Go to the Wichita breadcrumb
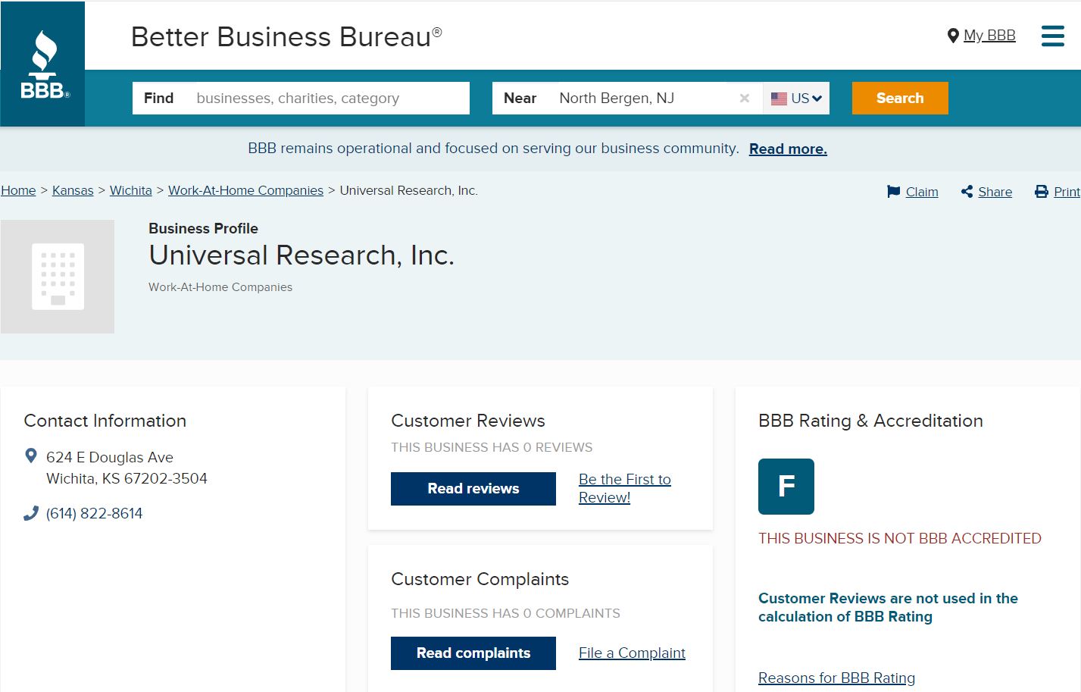Screen dimensions: 1081x692 (131, 191)
